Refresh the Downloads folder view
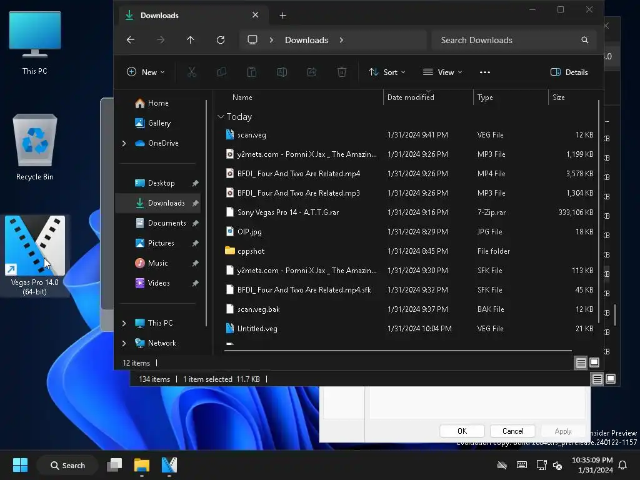Screen dimensions: 640x480 tap(221, 40)
